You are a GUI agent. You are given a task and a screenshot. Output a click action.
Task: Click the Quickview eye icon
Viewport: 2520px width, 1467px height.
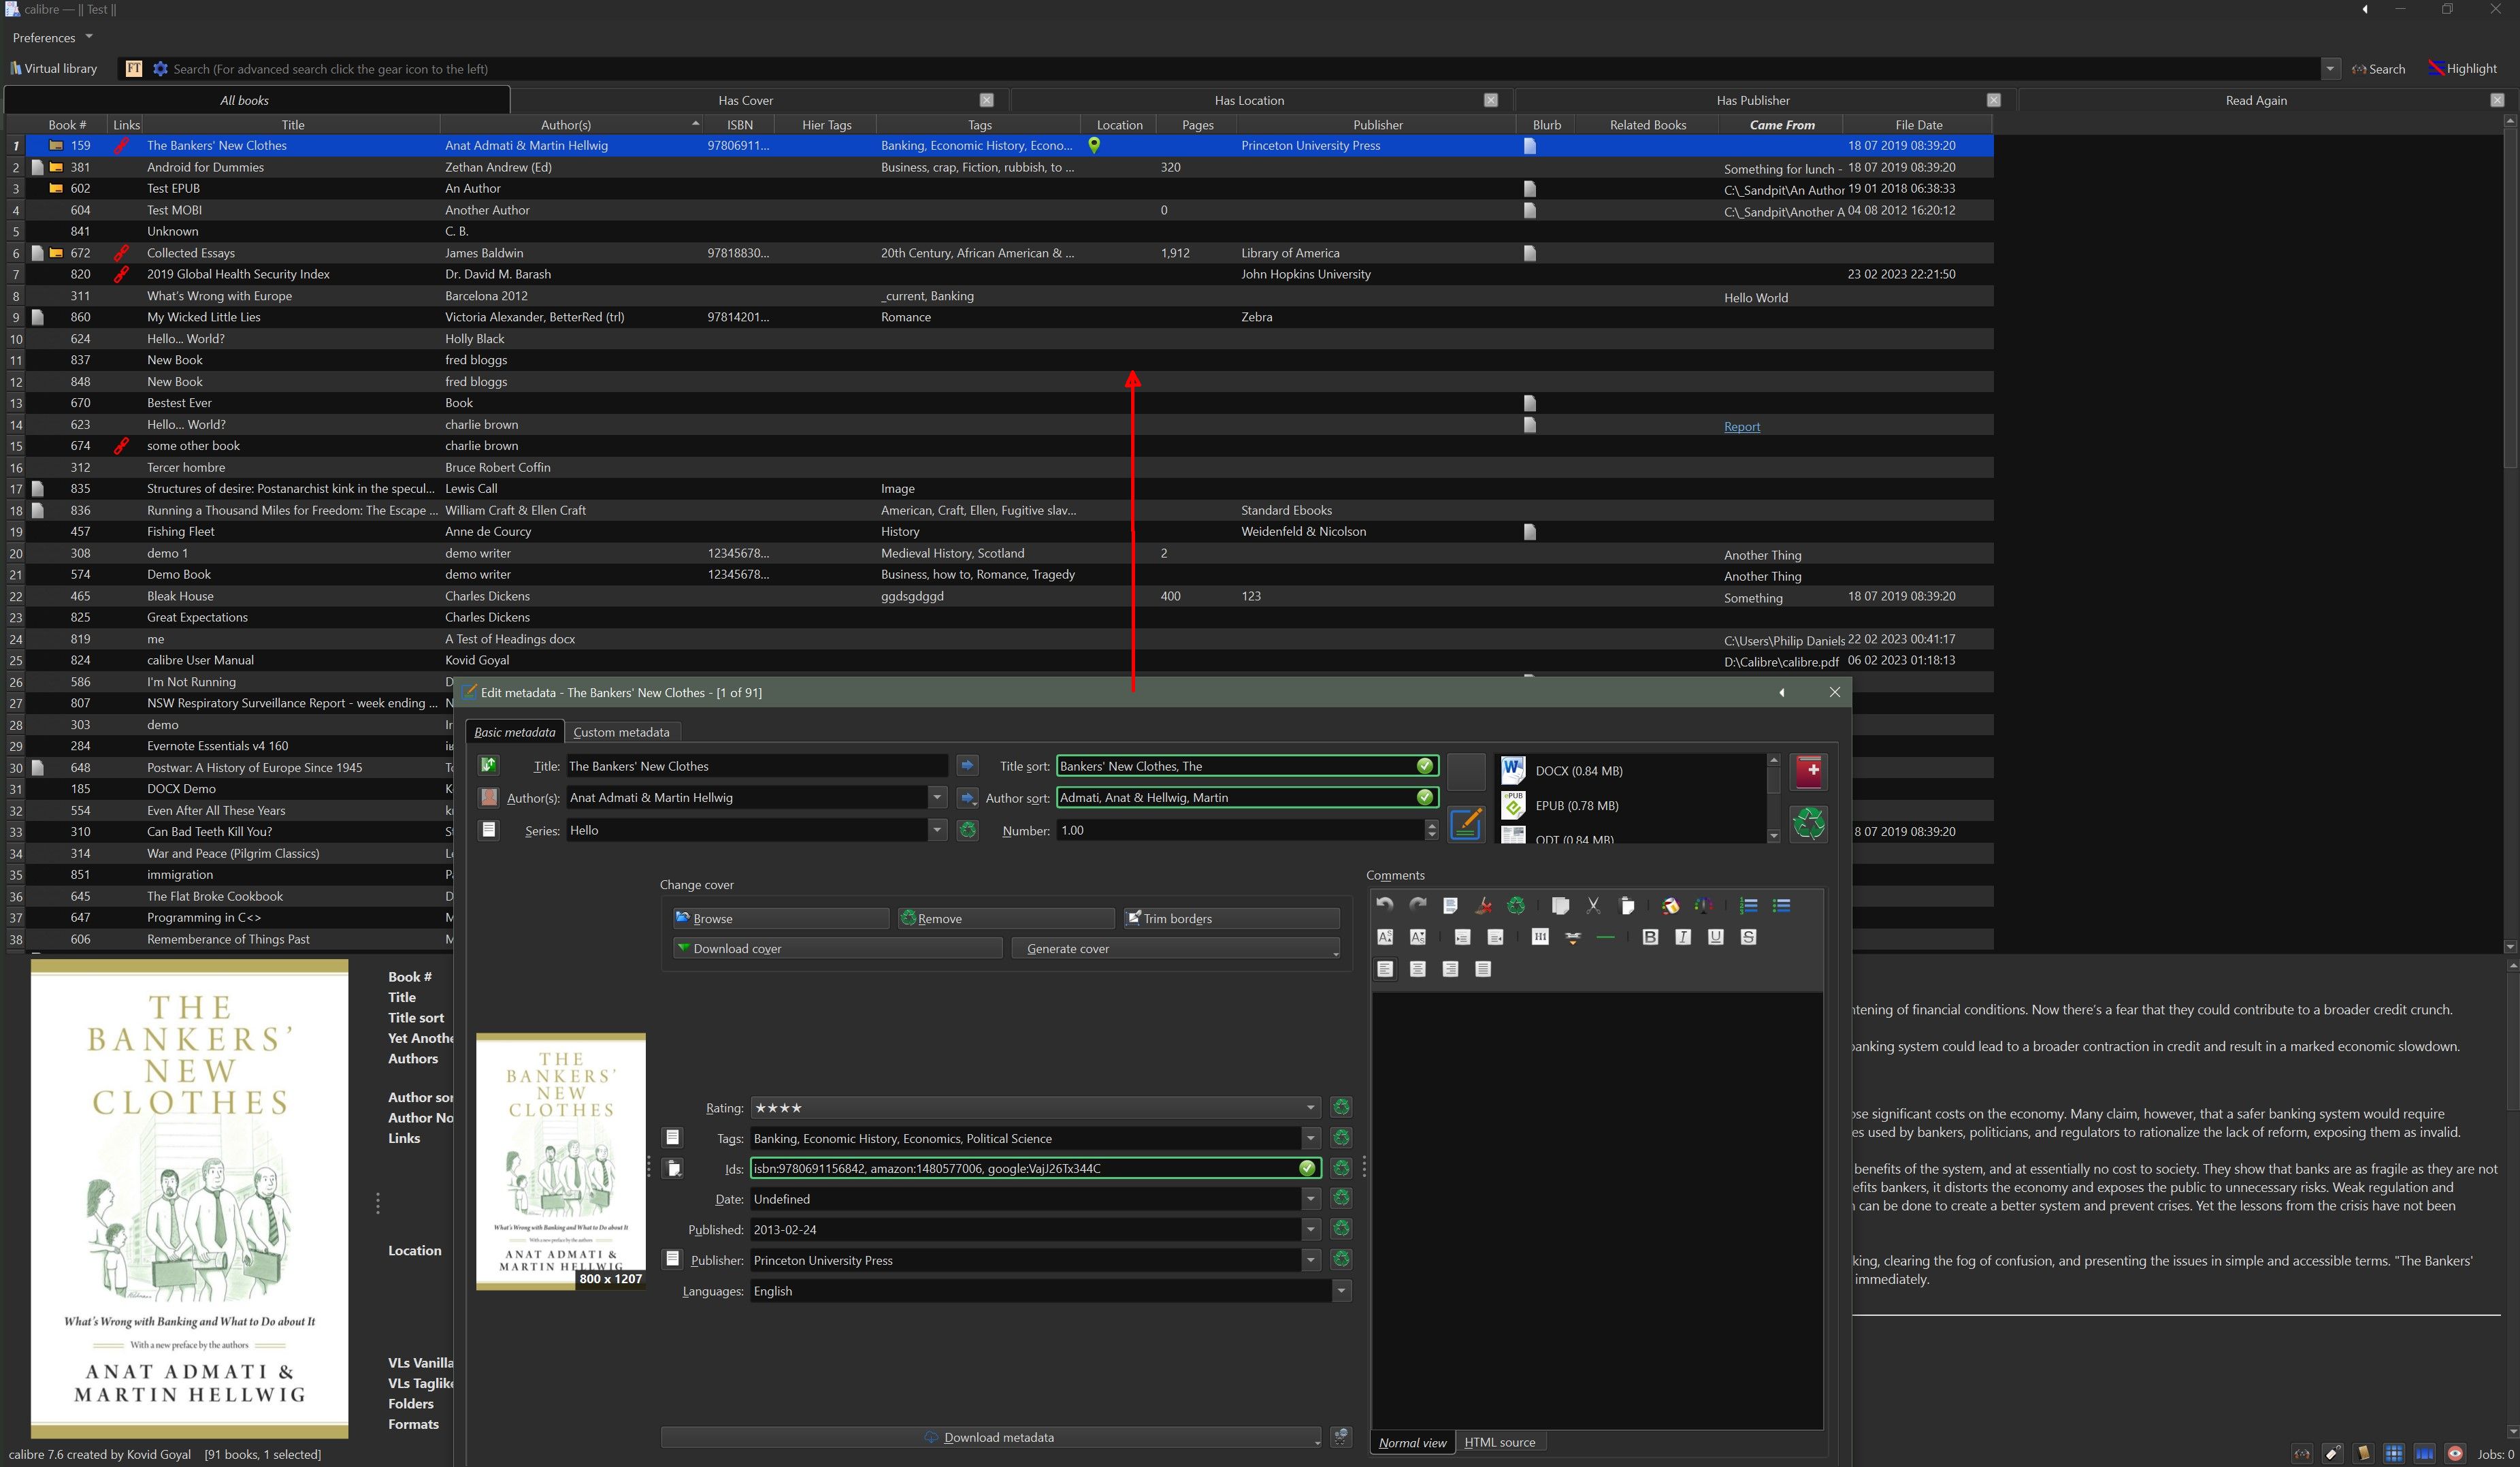pyautogui.click(x=2455, y=1454)
